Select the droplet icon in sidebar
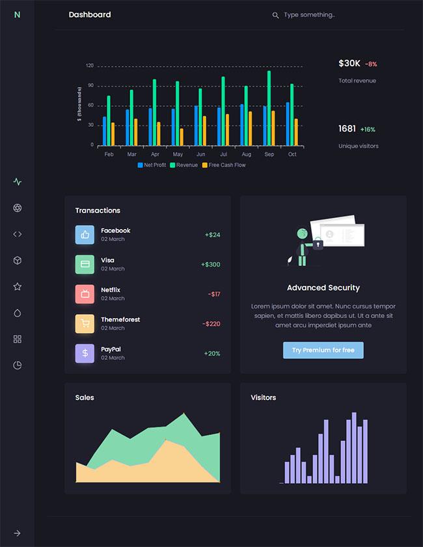 pos(18,313)
